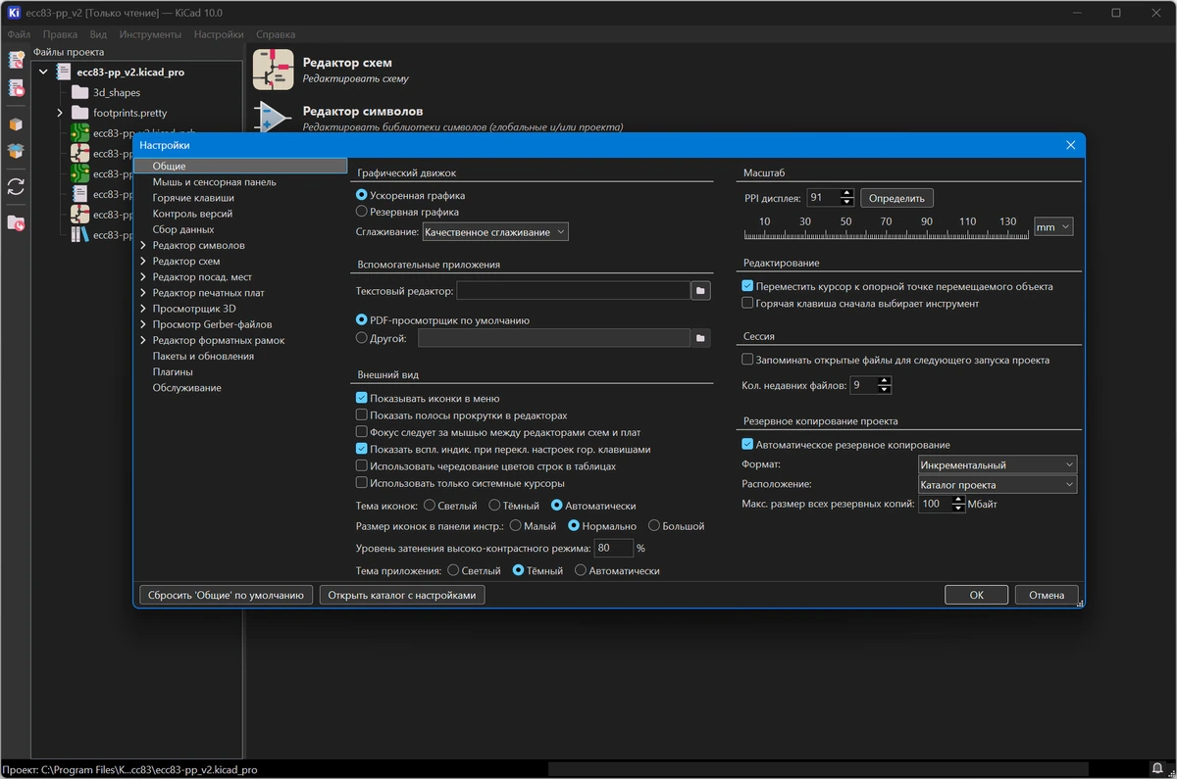The height and width of the screenshot is (779, 1177).
Task: Click the Open project icon in left toolbar
Action: [x=16, y=88]
